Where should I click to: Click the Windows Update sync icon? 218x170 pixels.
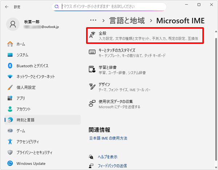(10, 163)
